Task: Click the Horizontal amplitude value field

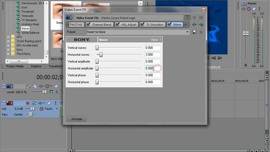Action: [x=153, y=68]
